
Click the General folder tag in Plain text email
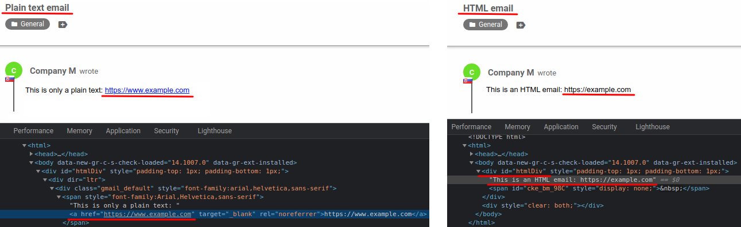click(x=28, y=24)
